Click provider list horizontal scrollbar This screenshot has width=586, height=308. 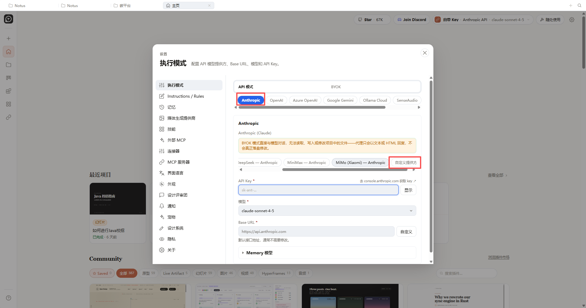312,107
